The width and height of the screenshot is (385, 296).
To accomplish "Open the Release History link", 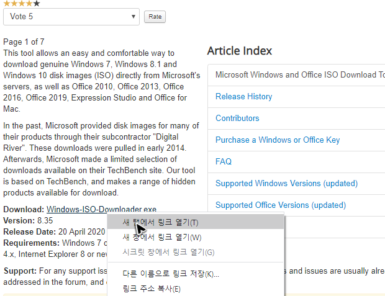I will [x=243, y=96].
